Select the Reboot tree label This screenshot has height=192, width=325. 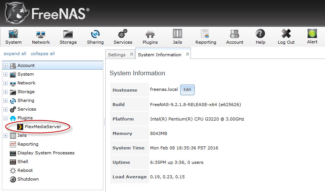click(x=25, y=170)
